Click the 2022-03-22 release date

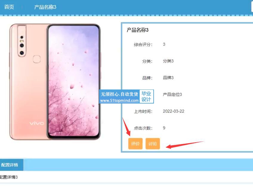(x=173, y=111)
